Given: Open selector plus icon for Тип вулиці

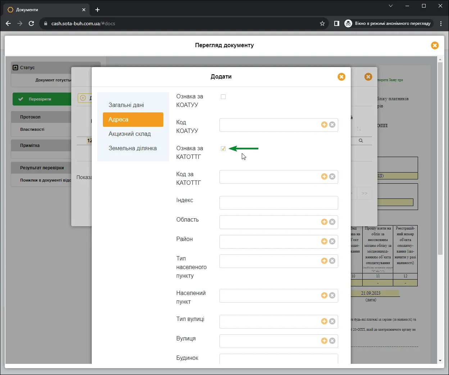Looking at the screenshot, I should click(x=324, y=321).
